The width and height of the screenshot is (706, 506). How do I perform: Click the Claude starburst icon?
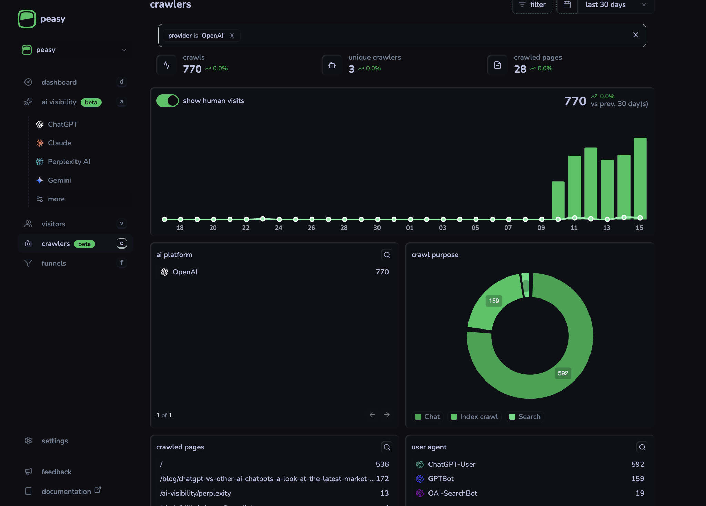coord(40,143)
